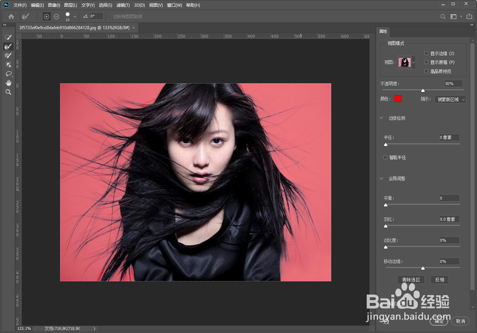Open the 文件(F) menu
The width and height of the screenshot is (477, 333).
[x=20, y=5]
